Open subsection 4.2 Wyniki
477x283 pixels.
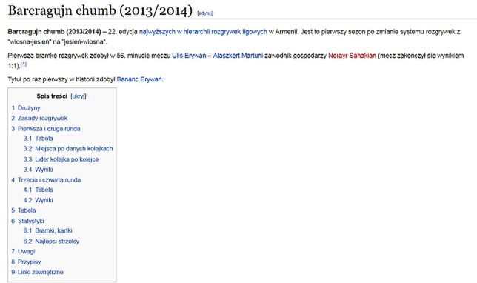pyautogui.click(x=39, y=200)
